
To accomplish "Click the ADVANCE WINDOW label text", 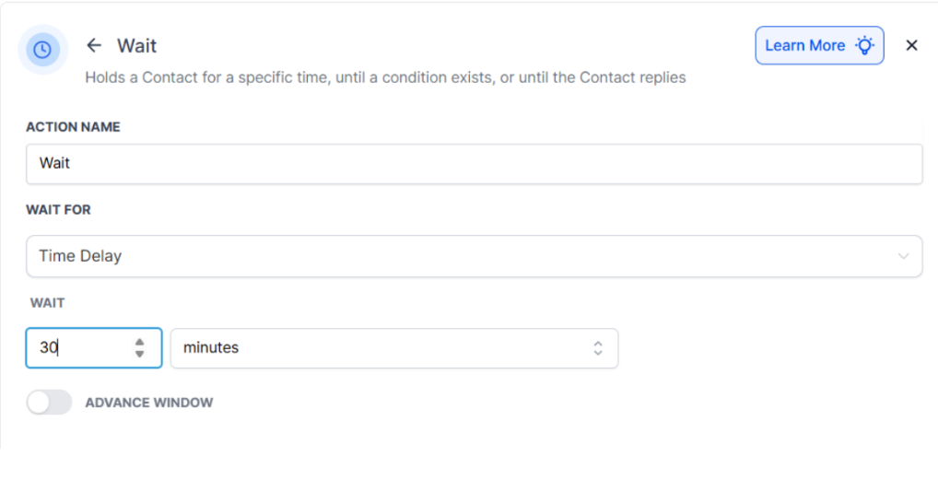I will 149,403.
